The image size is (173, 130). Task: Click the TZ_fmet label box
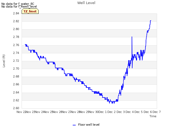coord(30,11)
